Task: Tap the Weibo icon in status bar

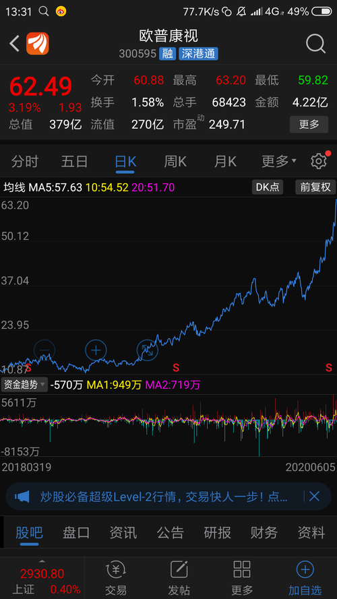Action: pyautogui.click(x=61, y=11)
